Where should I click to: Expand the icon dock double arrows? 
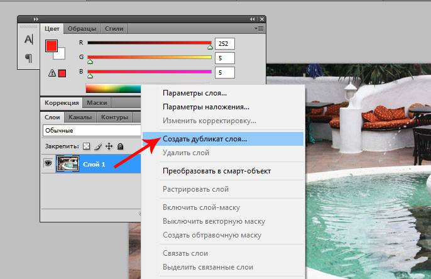tap(36, 19)
